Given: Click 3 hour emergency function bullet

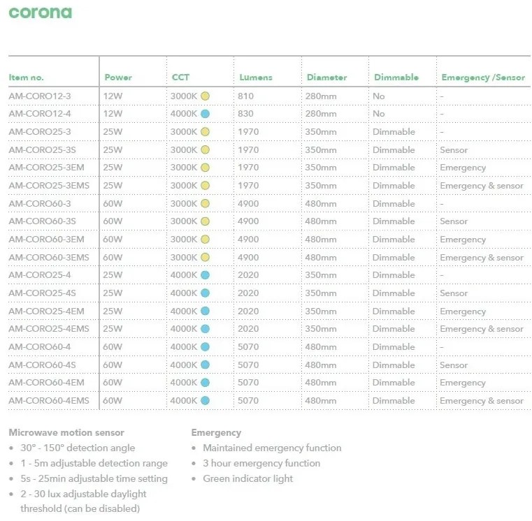Looking at the screenshot, I should tap(261, 463).
